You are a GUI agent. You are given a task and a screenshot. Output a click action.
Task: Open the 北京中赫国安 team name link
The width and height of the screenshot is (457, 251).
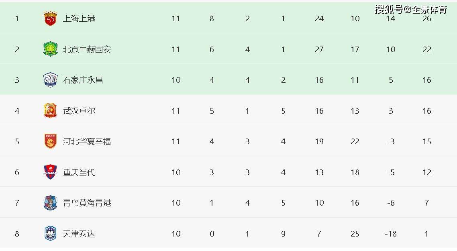[87, 49]
